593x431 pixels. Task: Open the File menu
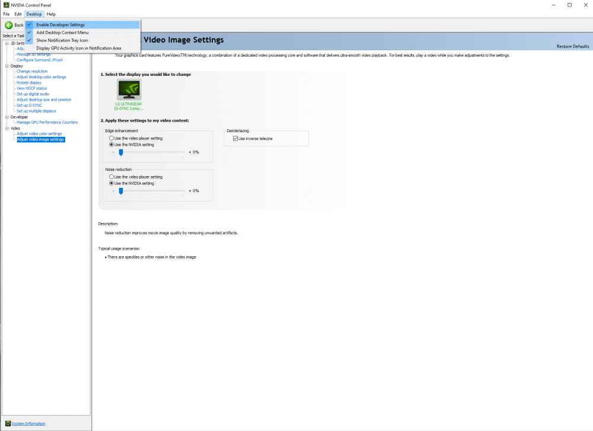(6, 14)
